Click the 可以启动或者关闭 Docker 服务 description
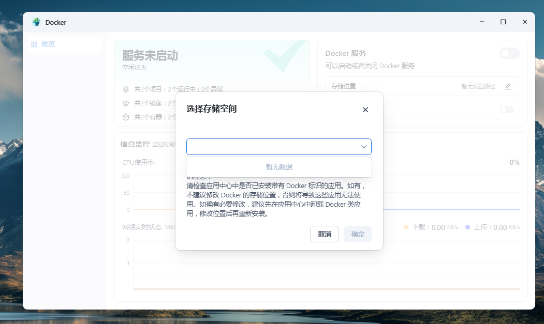 coord(370,66)
